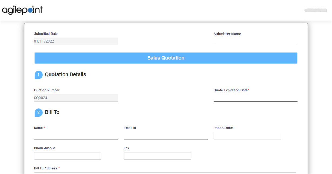Select the Quotation Details heading
This screenshot has height=174, width=332.
(x=66, y=74)
